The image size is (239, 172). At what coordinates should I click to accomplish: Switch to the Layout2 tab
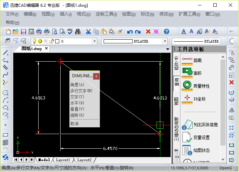pos(84,160)
